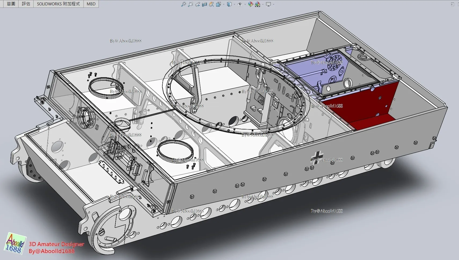459x260 pixels.
Task: Switch to the 評估 tab
Action: click(x=26, y=4)
